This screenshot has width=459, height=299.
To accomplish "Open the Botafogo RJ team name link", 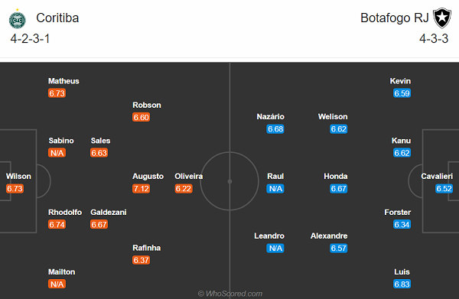I will (x=394, y=18).
